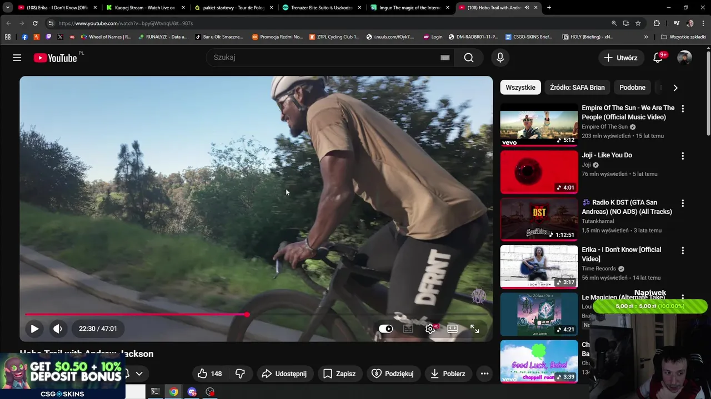The image size is (711, 399).
Task: Open the browser extensions puzzle icon
Action: click(x=657, y=23)
